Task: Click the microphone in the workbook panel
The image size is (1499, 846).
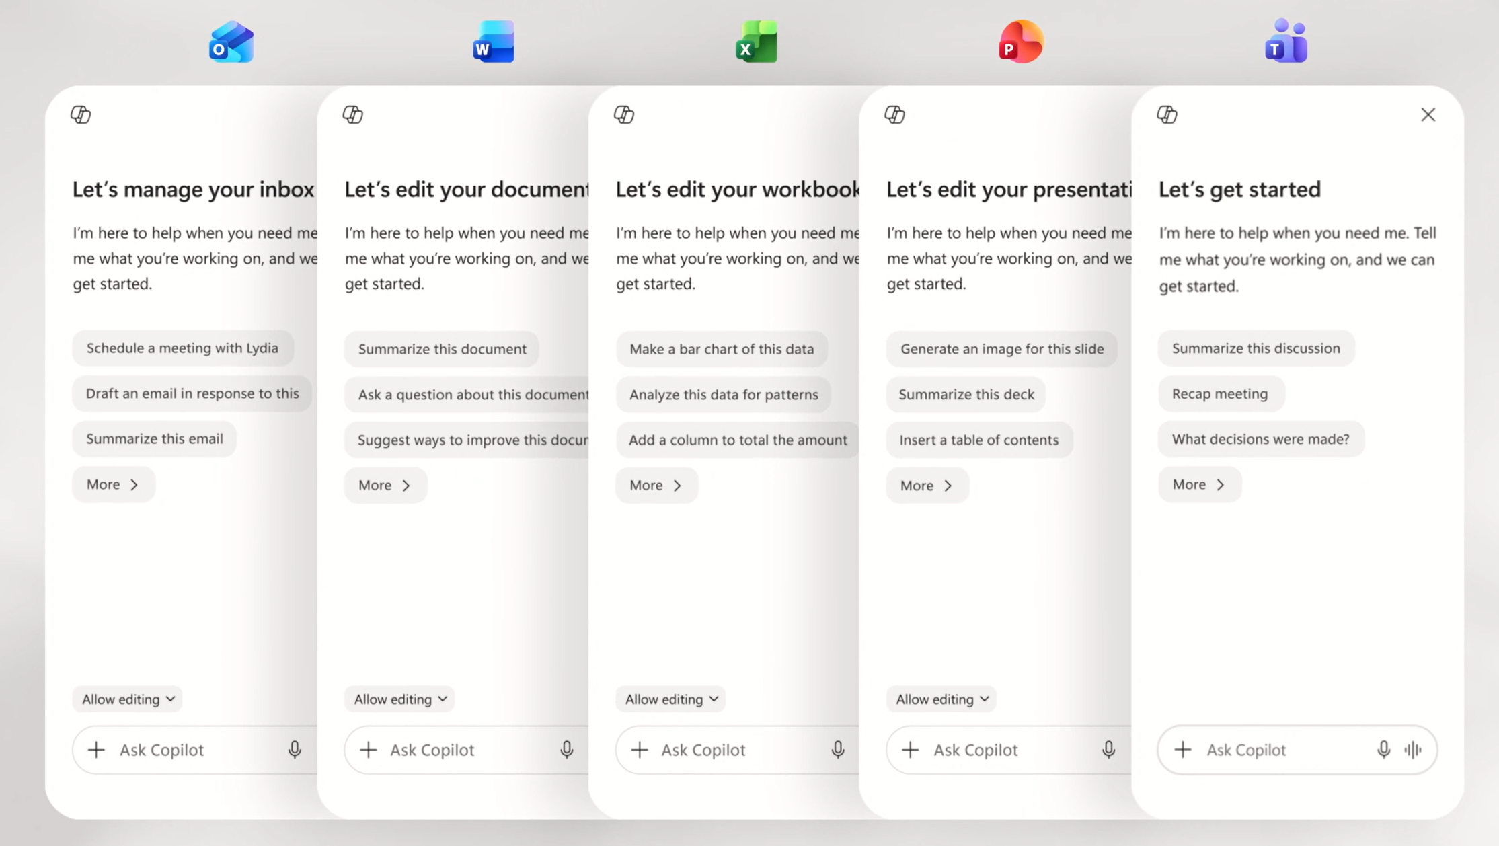Action: pos(838,749)
